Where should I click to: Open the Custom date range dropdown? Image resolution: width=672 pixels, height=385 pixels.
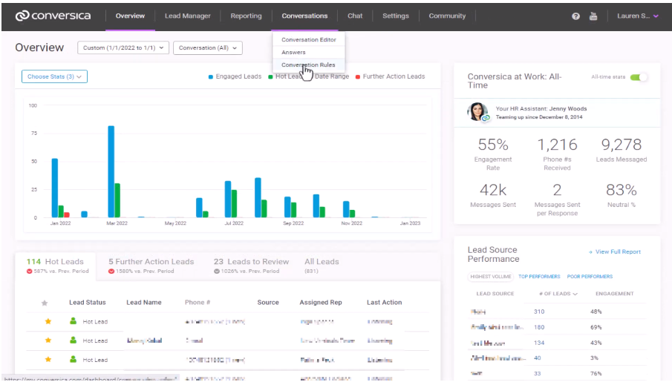click(123, 48)
